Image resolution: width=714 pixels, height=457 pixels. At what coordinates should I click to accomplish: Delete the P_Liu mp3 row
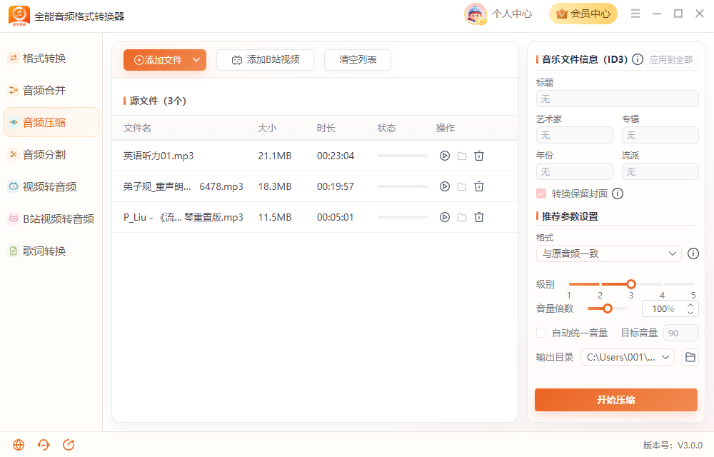point(479,217)
